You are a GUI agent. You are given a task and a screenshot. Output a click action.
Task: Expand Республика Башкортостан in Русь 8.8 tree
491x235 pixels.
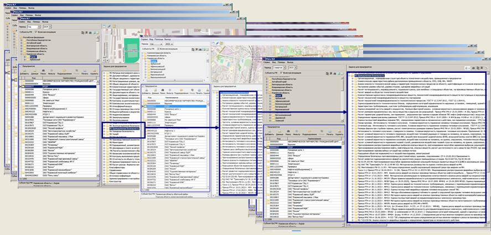pyautogui.click(x=267, y=79)
